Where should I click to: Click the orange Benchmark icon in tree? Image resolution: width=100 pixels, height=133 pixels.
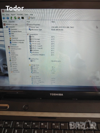pos(12,72)
